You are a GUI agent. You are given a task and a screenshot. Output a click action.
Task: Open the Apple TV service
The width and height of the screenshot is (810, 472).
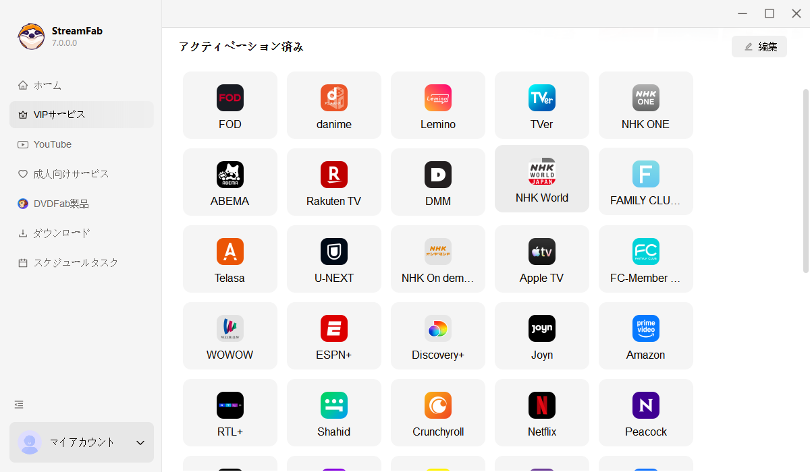pyautogui.click(x=541, y=259)
